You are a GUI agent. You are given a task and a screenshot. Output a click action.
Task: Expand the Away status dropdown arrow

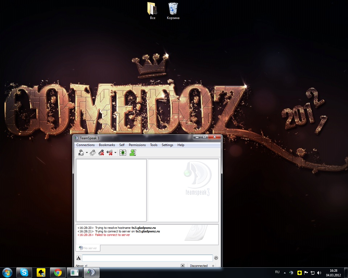coord(87,153)
